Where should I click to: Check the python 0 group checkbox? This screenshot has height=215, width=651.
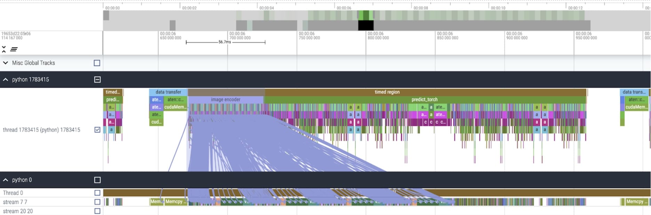[97, 180]
